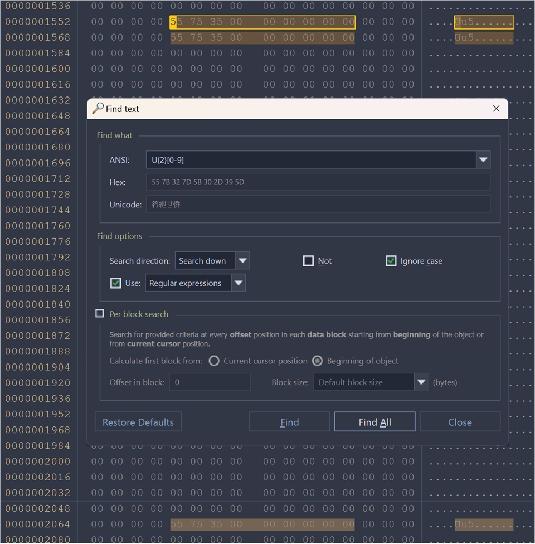This screenshot has width=535, height=544.
Task: Expand the Search direction dropdown
Action: click(242, 261)
